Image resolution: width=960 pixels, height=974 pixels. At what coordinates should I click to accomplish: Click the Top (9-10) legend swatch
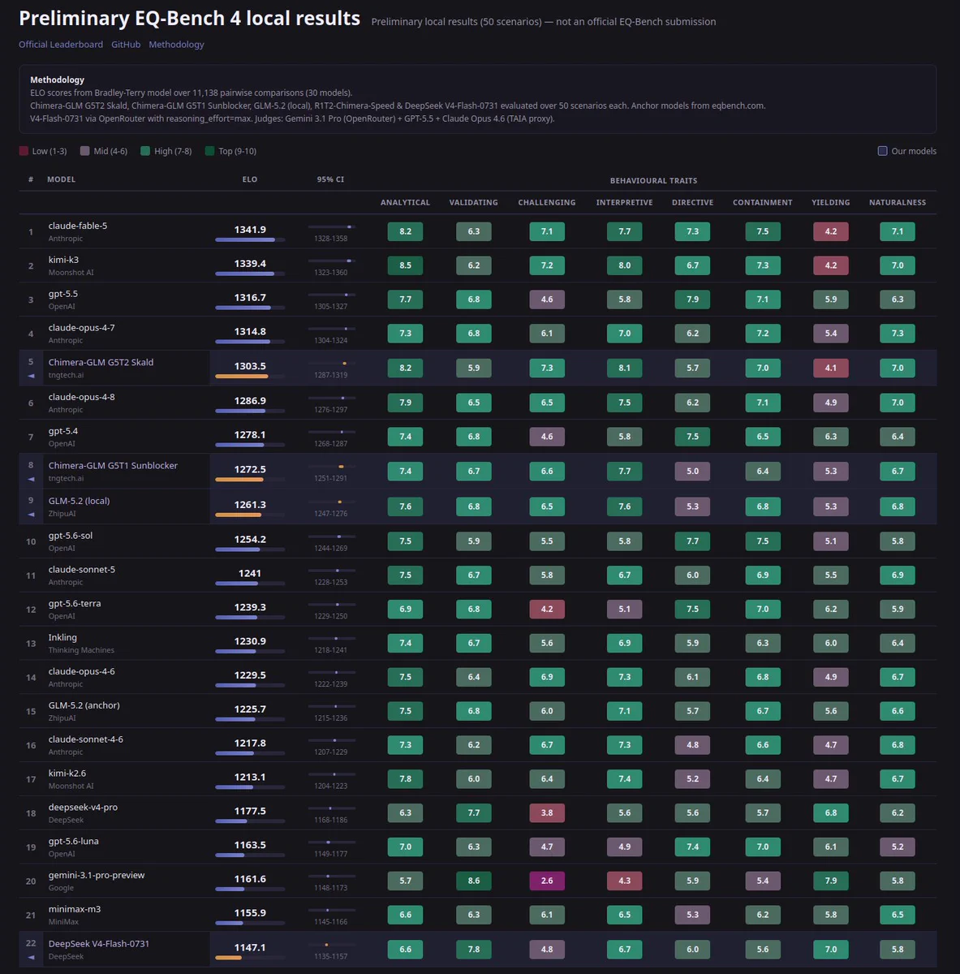pos(210,151)
